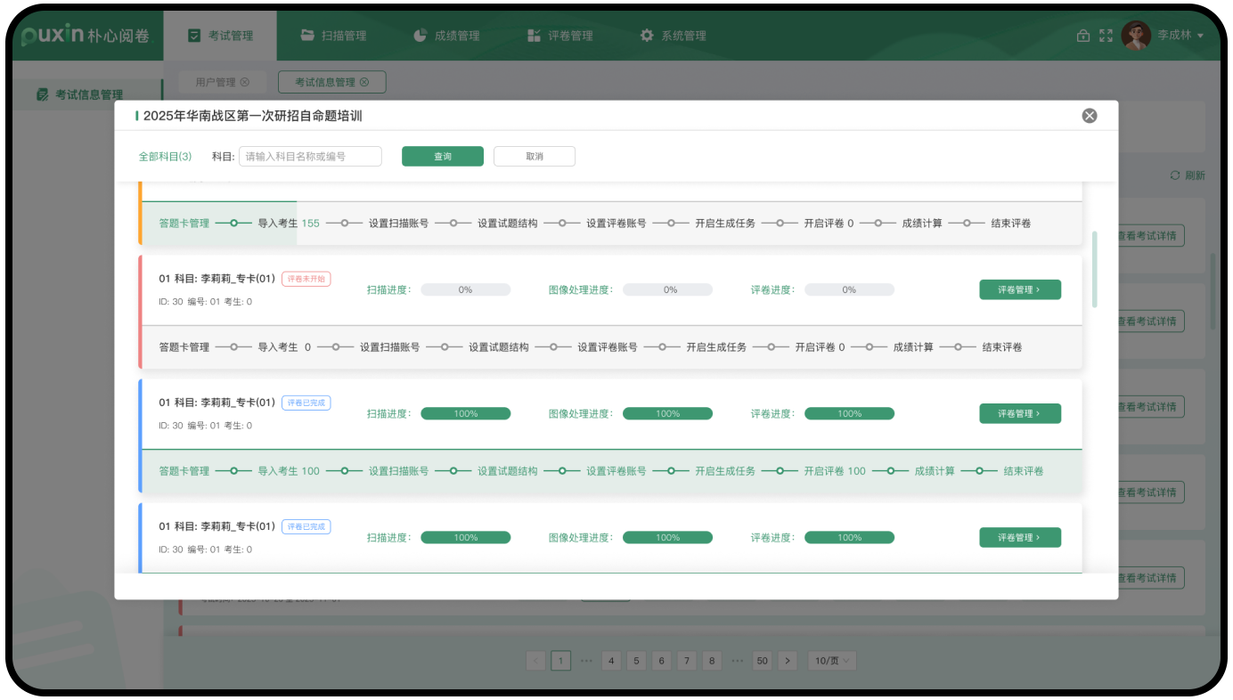
Task: Click the dialog's vertical scrollbar
Action: click(x=1094, y=269)
